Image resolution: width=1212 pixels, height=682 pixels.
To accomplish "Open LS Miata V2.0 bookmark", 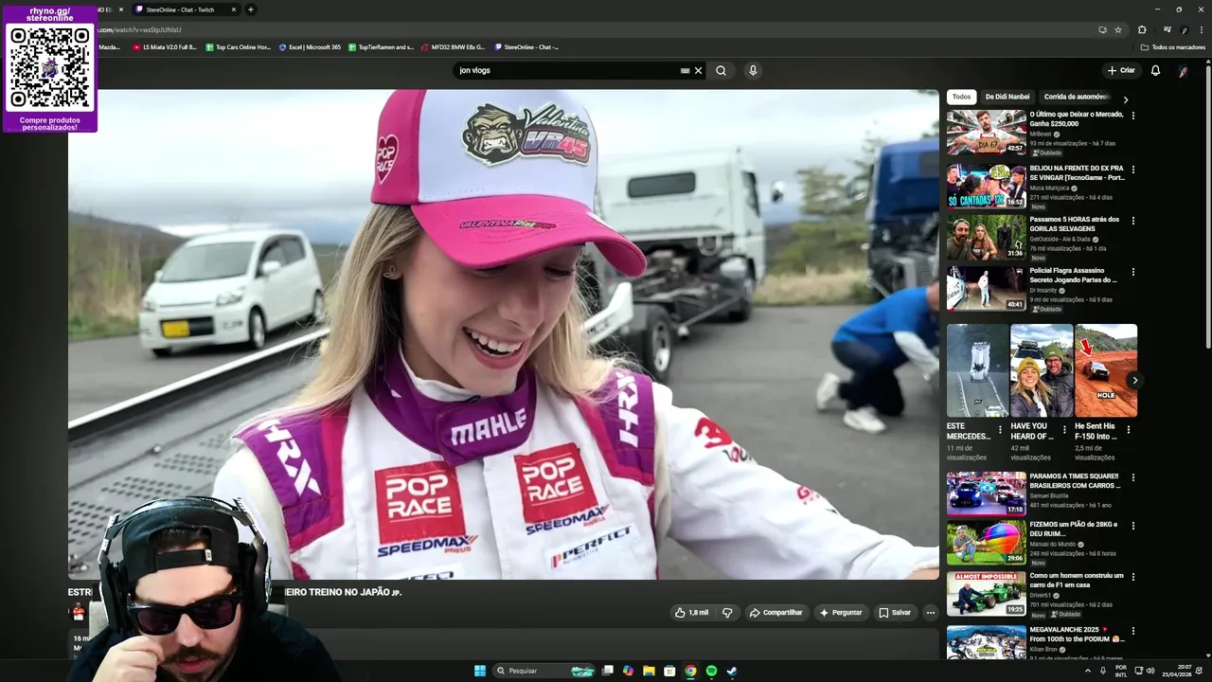I will pyautogui.click(x=165, y=46).
